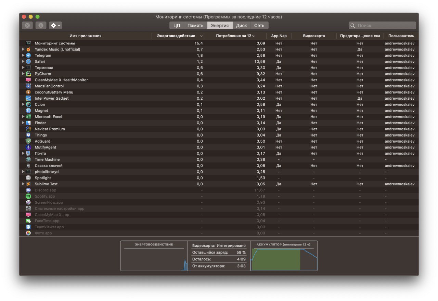Click the Spotify.app icon
The height and width of the screenshot is (301, 438).
28,196
